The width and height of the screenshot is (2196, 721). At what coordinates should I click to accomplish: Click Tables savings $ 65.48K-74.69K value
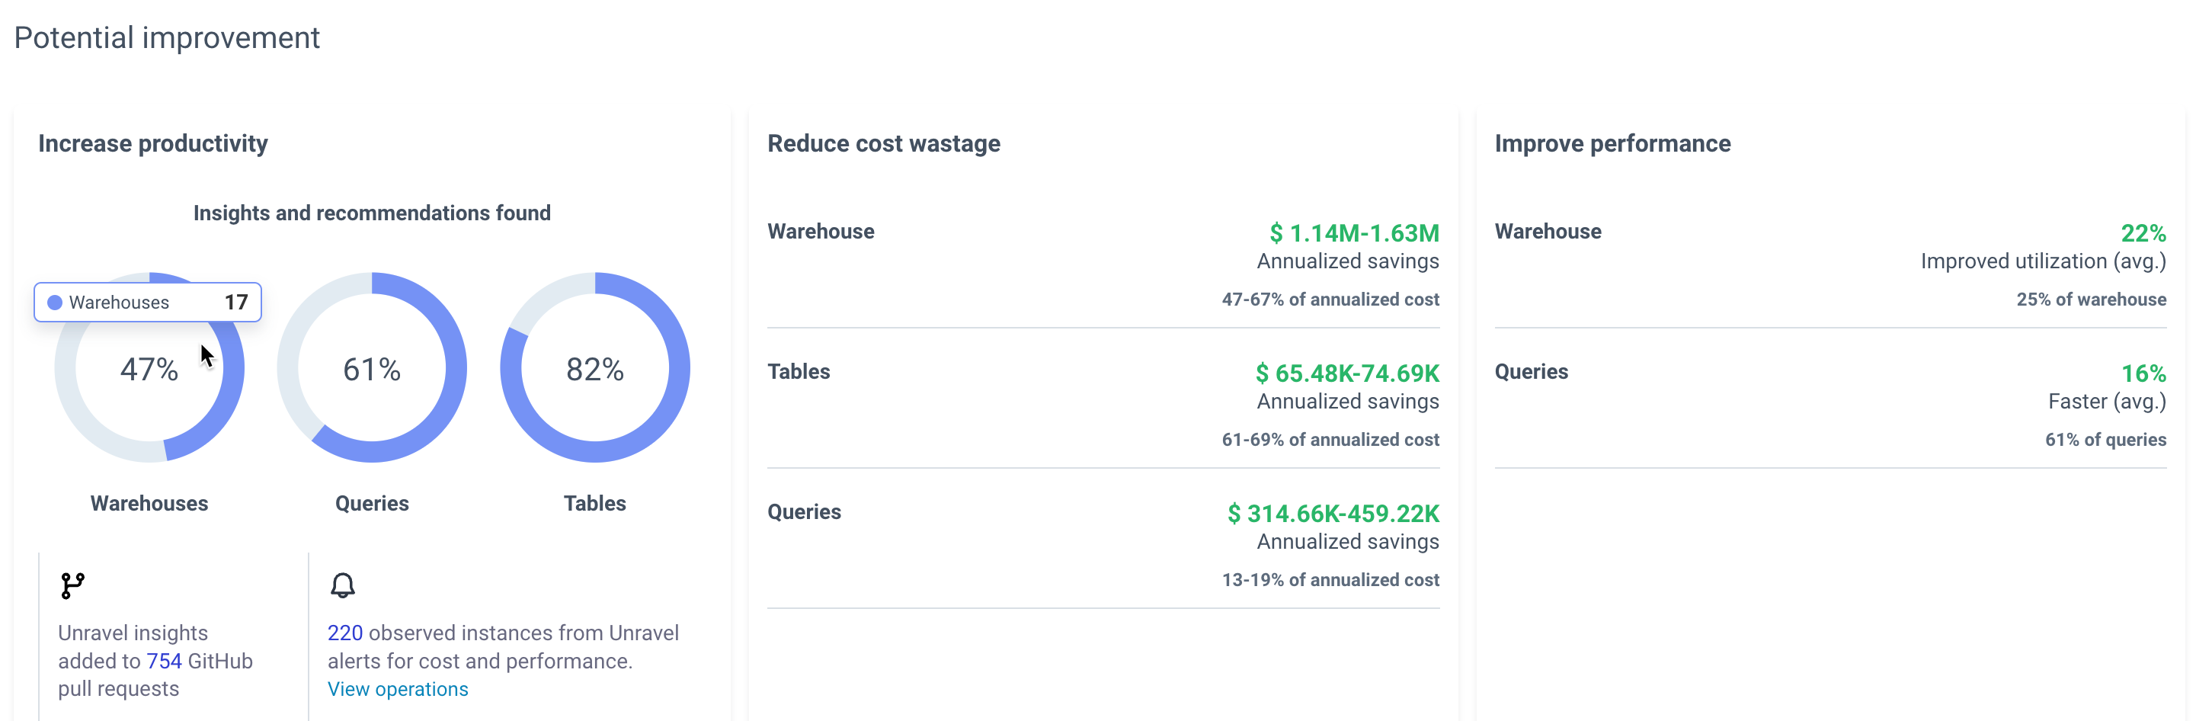(1347, 373)
